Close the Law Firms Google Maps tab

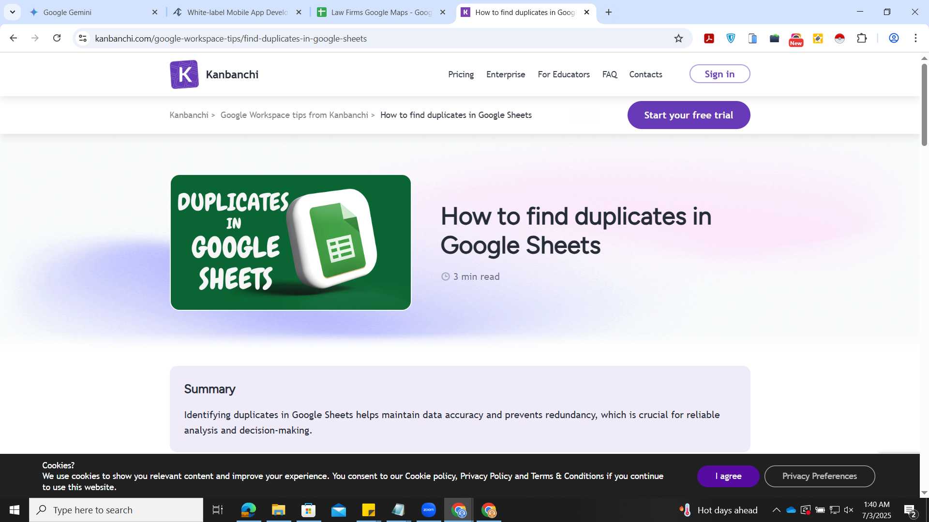(x=442, y=12)
